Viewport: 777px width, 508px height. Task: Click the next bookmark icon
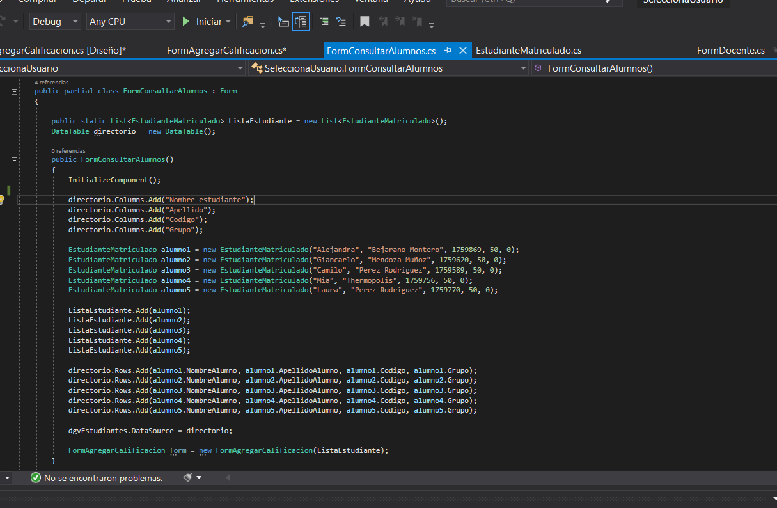[x=400, y=22]
